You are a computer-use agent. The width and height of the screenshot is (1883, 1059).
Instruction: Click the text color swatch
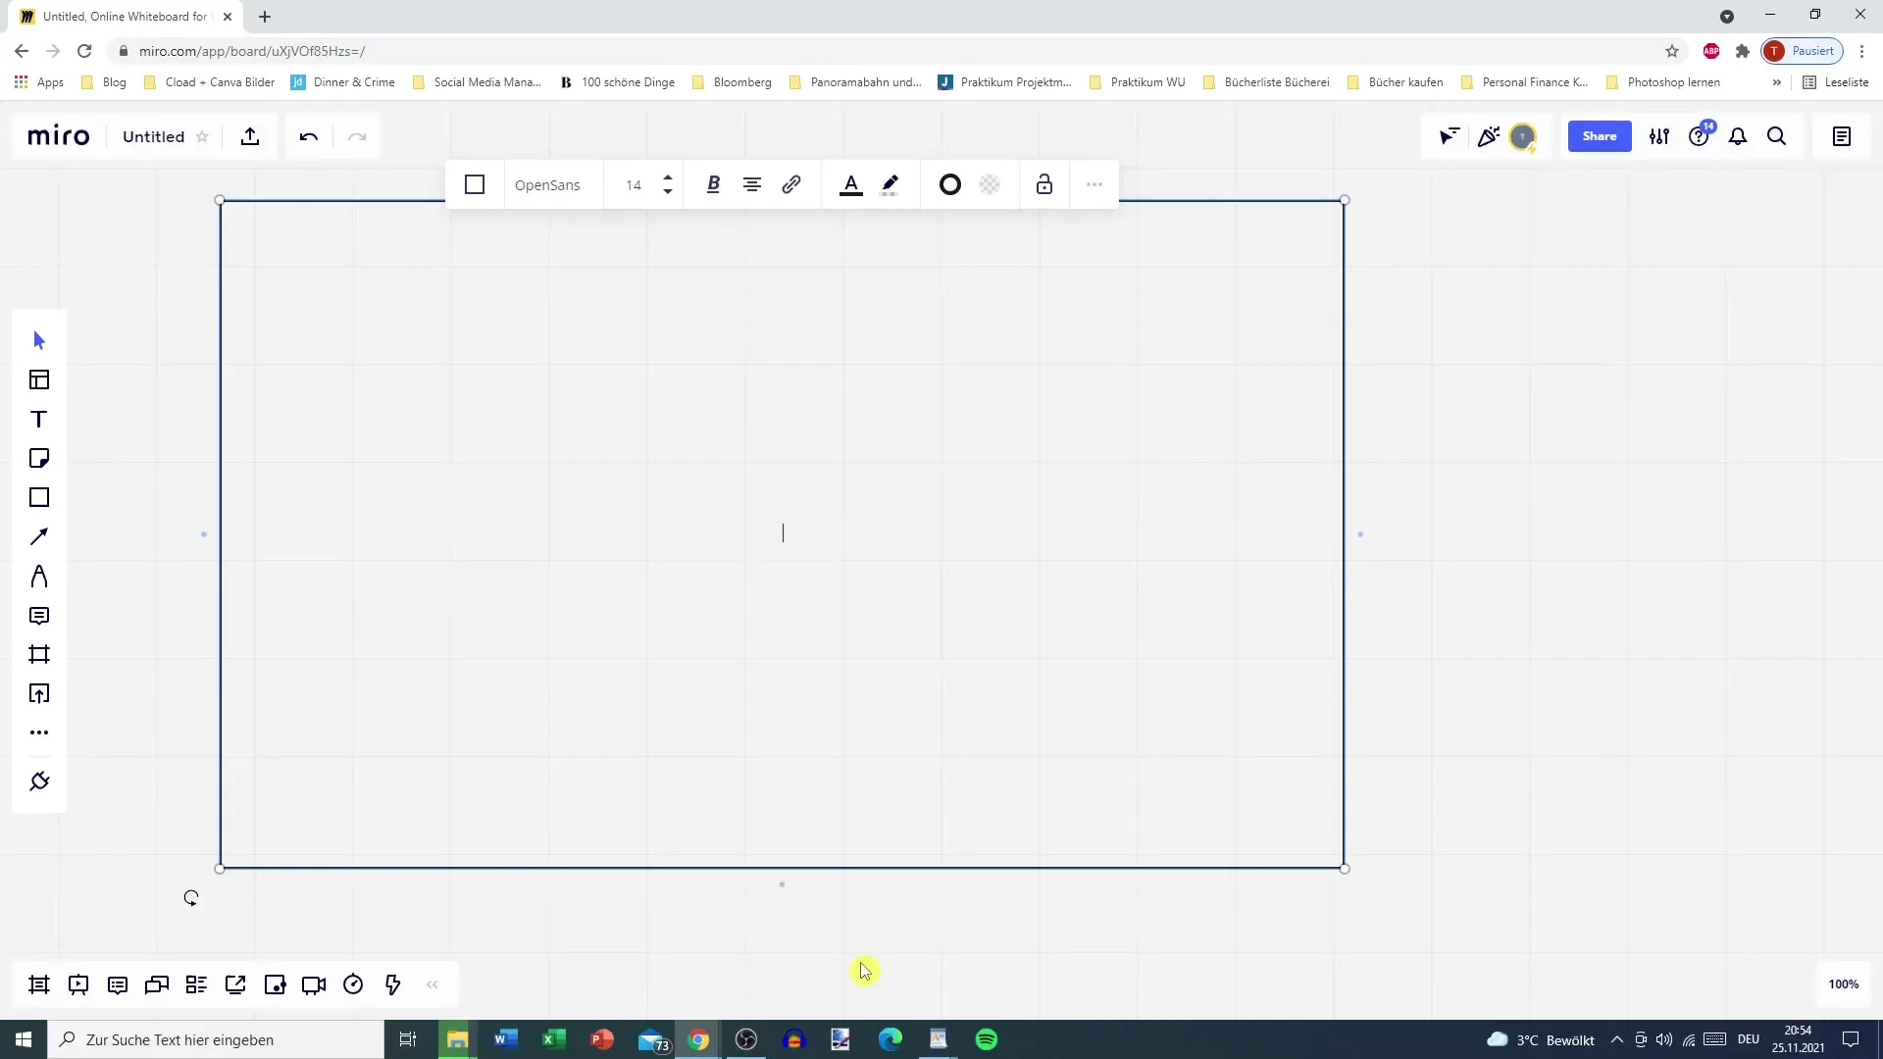851,185
